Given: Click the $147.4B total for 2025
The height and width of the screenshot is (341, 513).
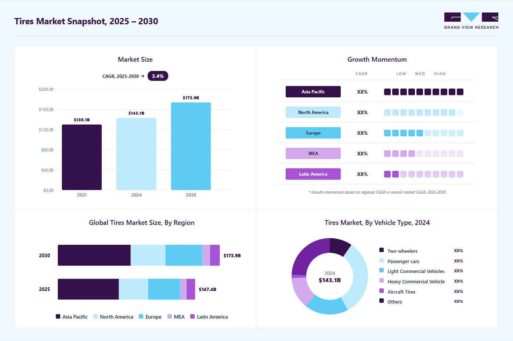Looking at the screenshot, I should tap(207, 290).
